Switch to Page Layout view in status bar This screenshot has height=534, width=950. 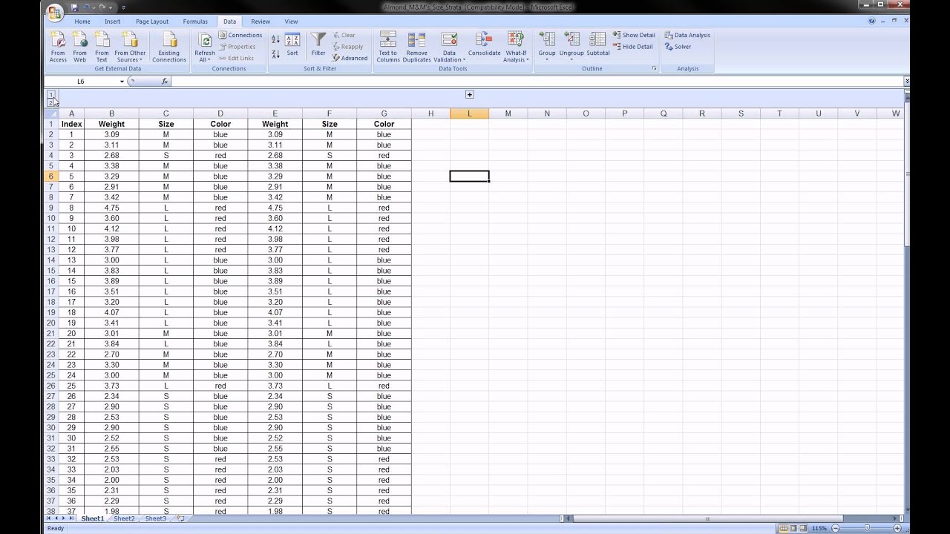tap(793, 528)
